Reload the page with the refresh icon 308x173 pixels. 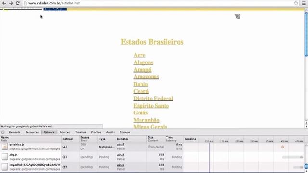[17, 3]
